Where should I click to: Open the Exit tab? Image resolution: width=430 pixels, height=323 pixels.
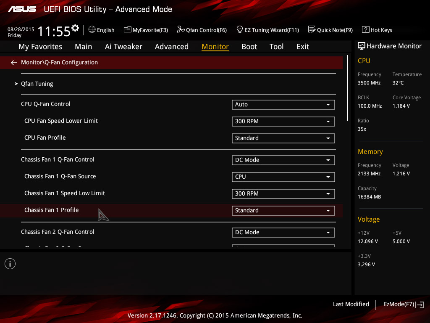[x=303, y=47]
